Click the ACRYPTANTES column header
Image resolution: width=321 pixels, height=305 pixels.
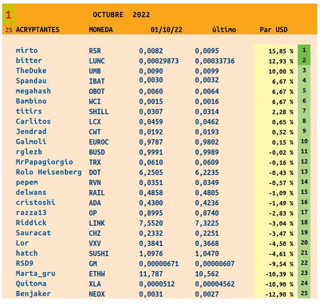(37, 30)
